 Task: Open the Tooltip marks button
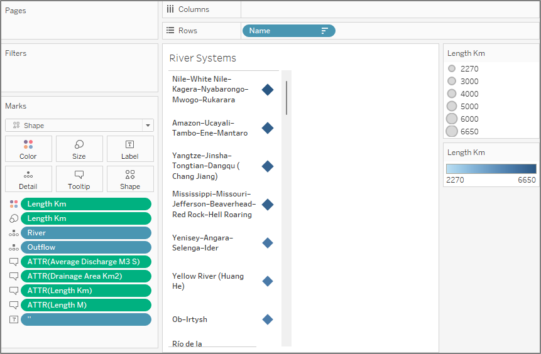click(79, 179)
